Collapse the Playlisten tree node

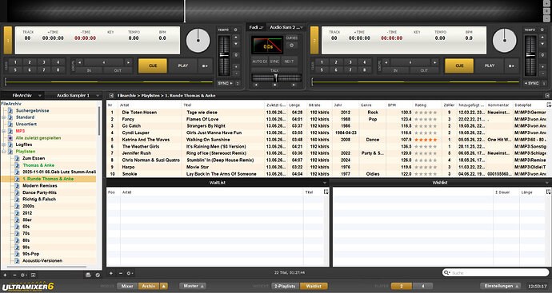point(4,152)
